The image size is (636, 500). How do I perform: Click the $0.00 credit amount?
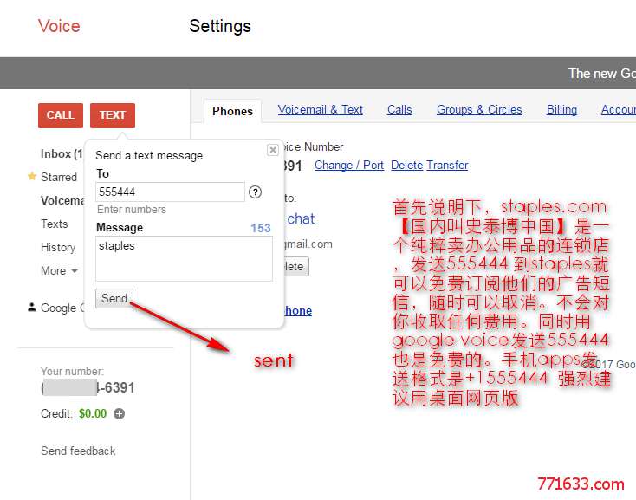(x=93, y=413)
